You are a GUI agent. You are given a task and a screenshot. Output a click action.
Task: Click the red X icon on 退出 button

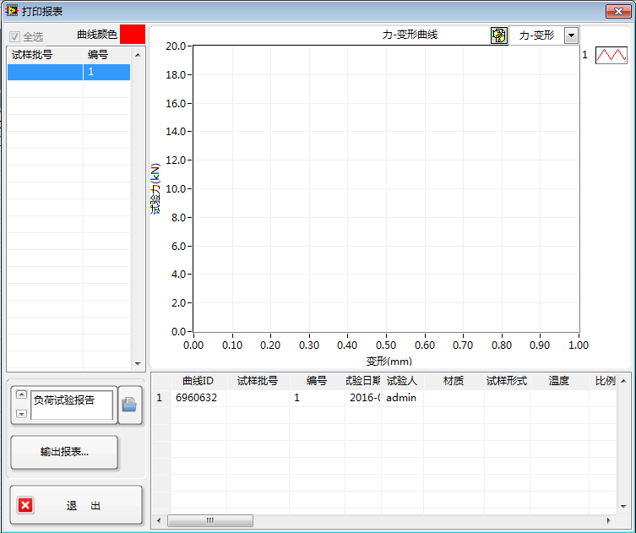(x=25, y=505)
